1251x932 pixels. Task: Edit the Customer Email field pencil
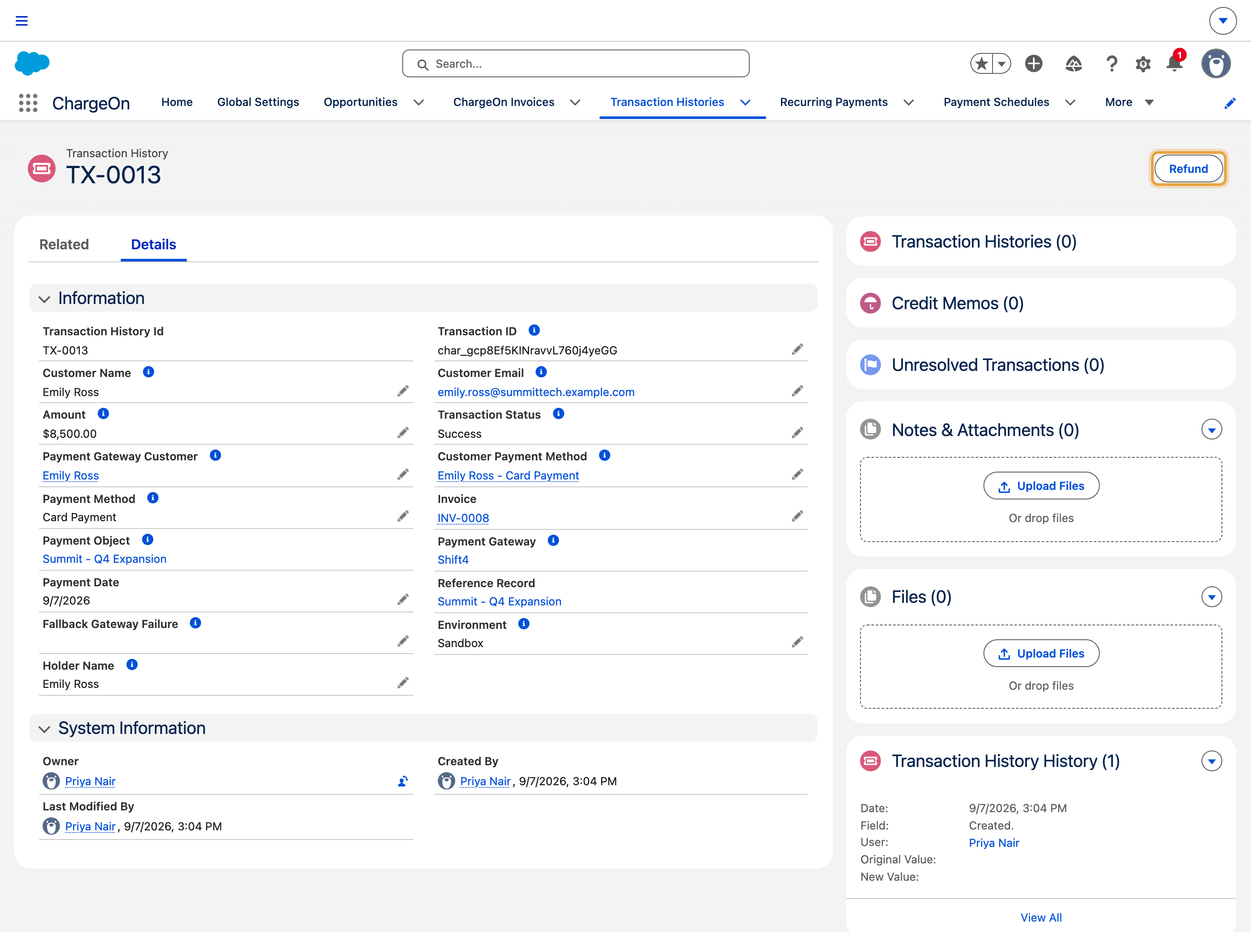(x=797, y=391)
